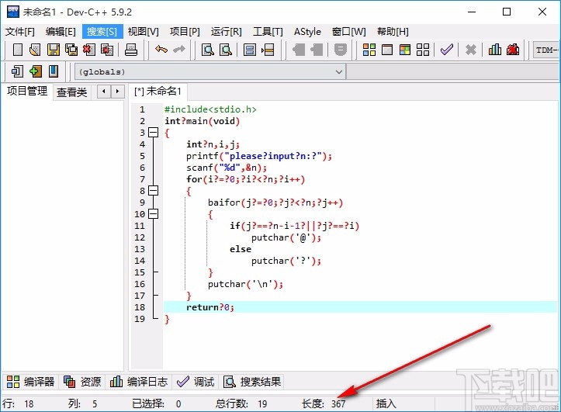Open the (globals) scope dropdown

pyautogui.click(x=210, y=72)
